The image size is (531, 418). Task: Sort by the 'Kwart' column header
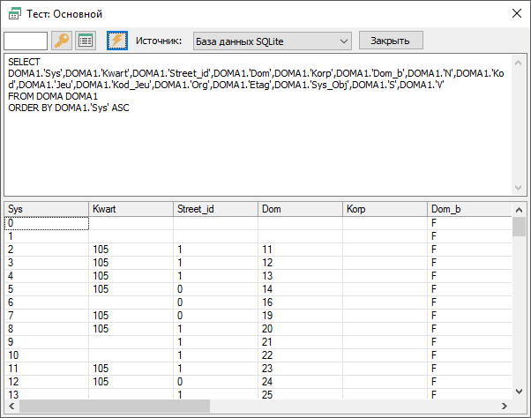coord(131,209)
